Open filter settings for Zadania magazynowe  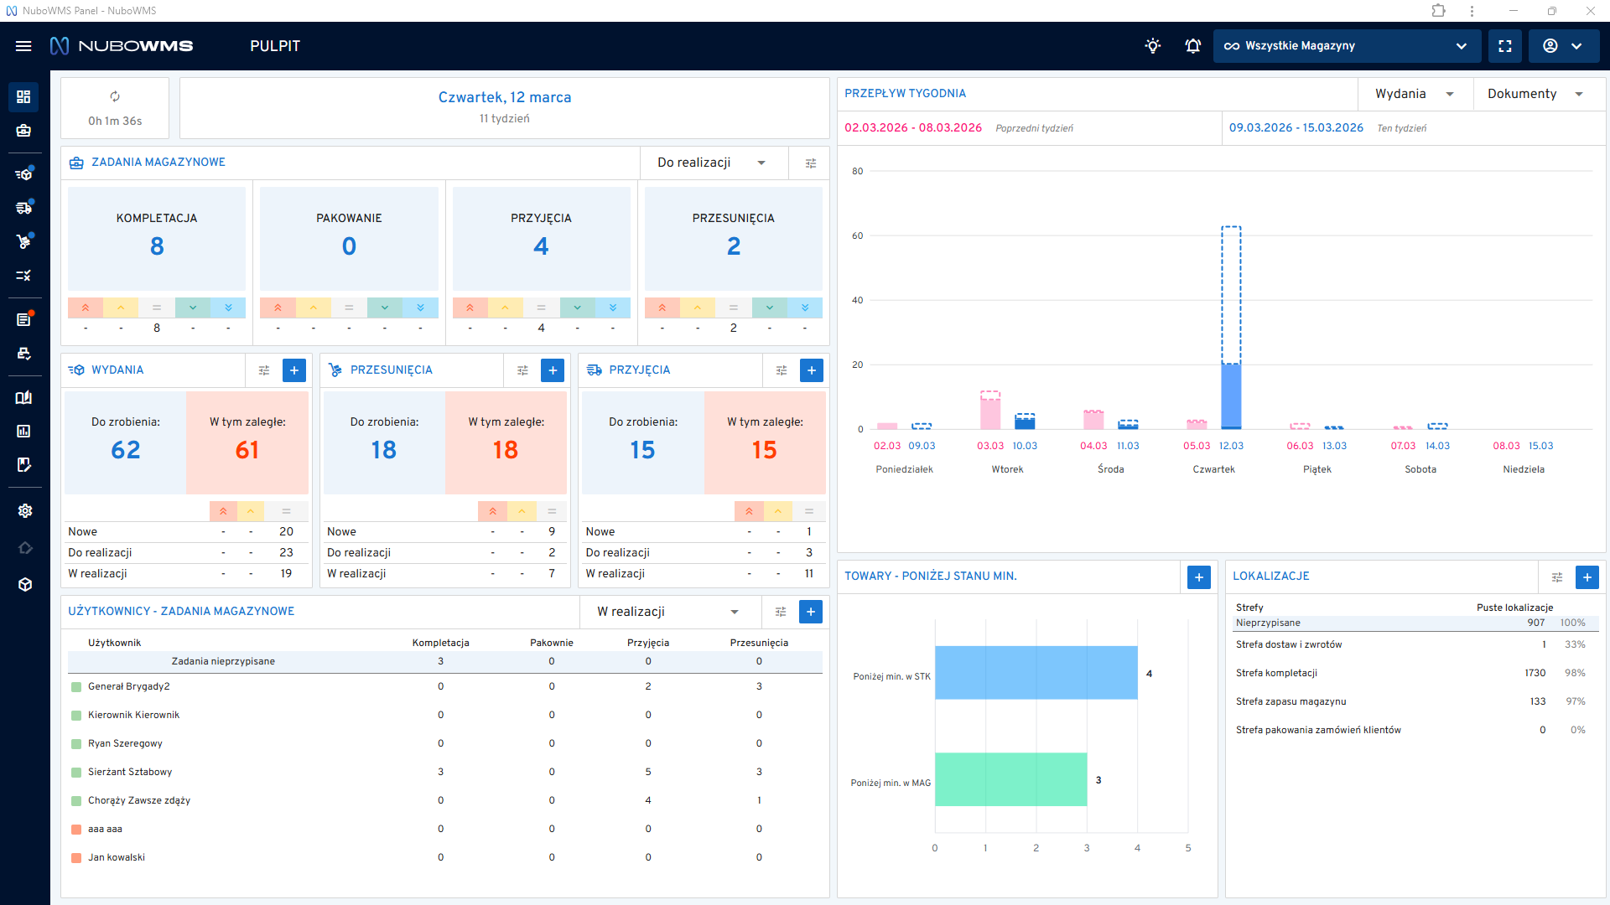tap(810, 163)
